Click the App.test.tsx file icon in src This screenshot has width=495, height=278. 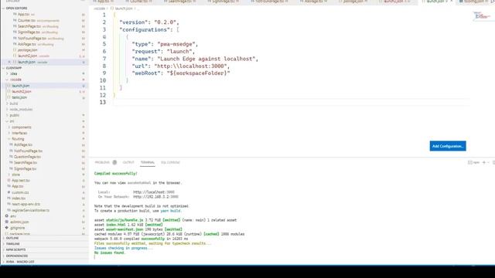tap(9, 180)
